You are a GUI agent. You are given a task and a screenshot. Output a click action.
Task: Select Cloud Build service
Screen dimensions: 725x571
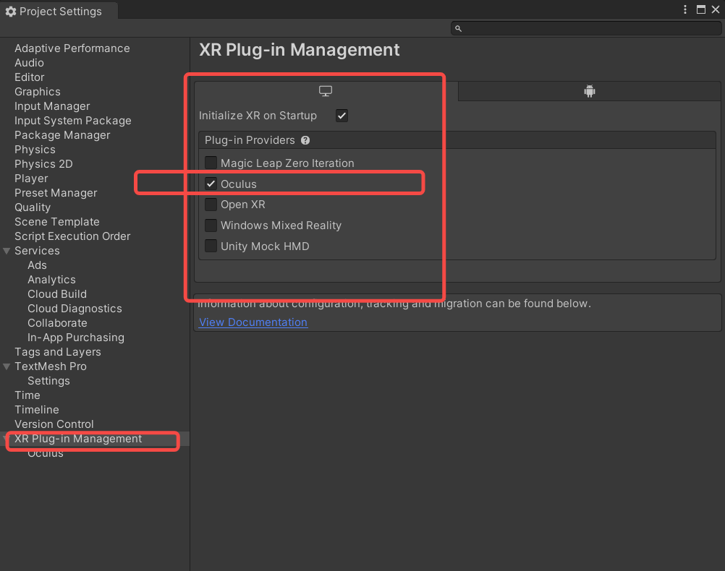[x=57, y=294]
